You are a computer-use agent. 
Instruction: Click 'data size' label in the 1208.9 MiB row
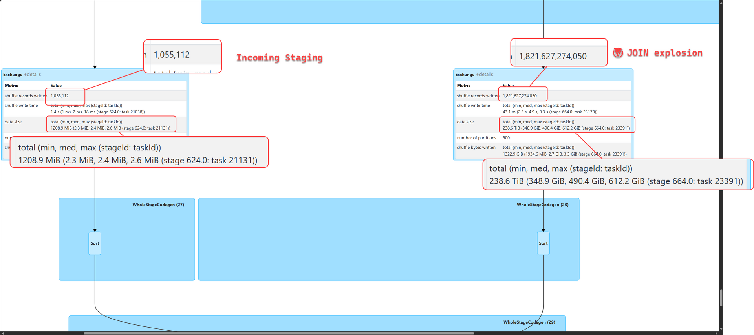(x=13, y=122)
